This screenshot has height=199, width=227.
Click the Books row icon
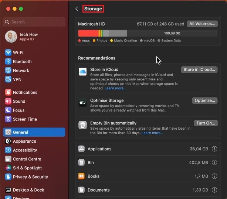click(x=81, y=176)
